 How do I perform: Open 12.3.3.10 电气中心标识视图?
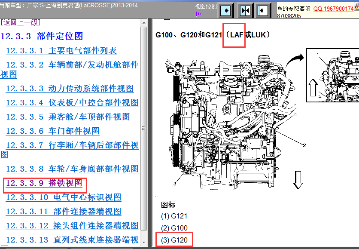pyautogui.click(x=64, y=197)
